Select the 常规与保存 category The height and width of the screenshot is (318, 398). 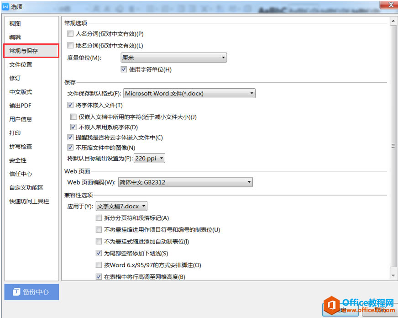pyautogui.click(x=31, y=51)
